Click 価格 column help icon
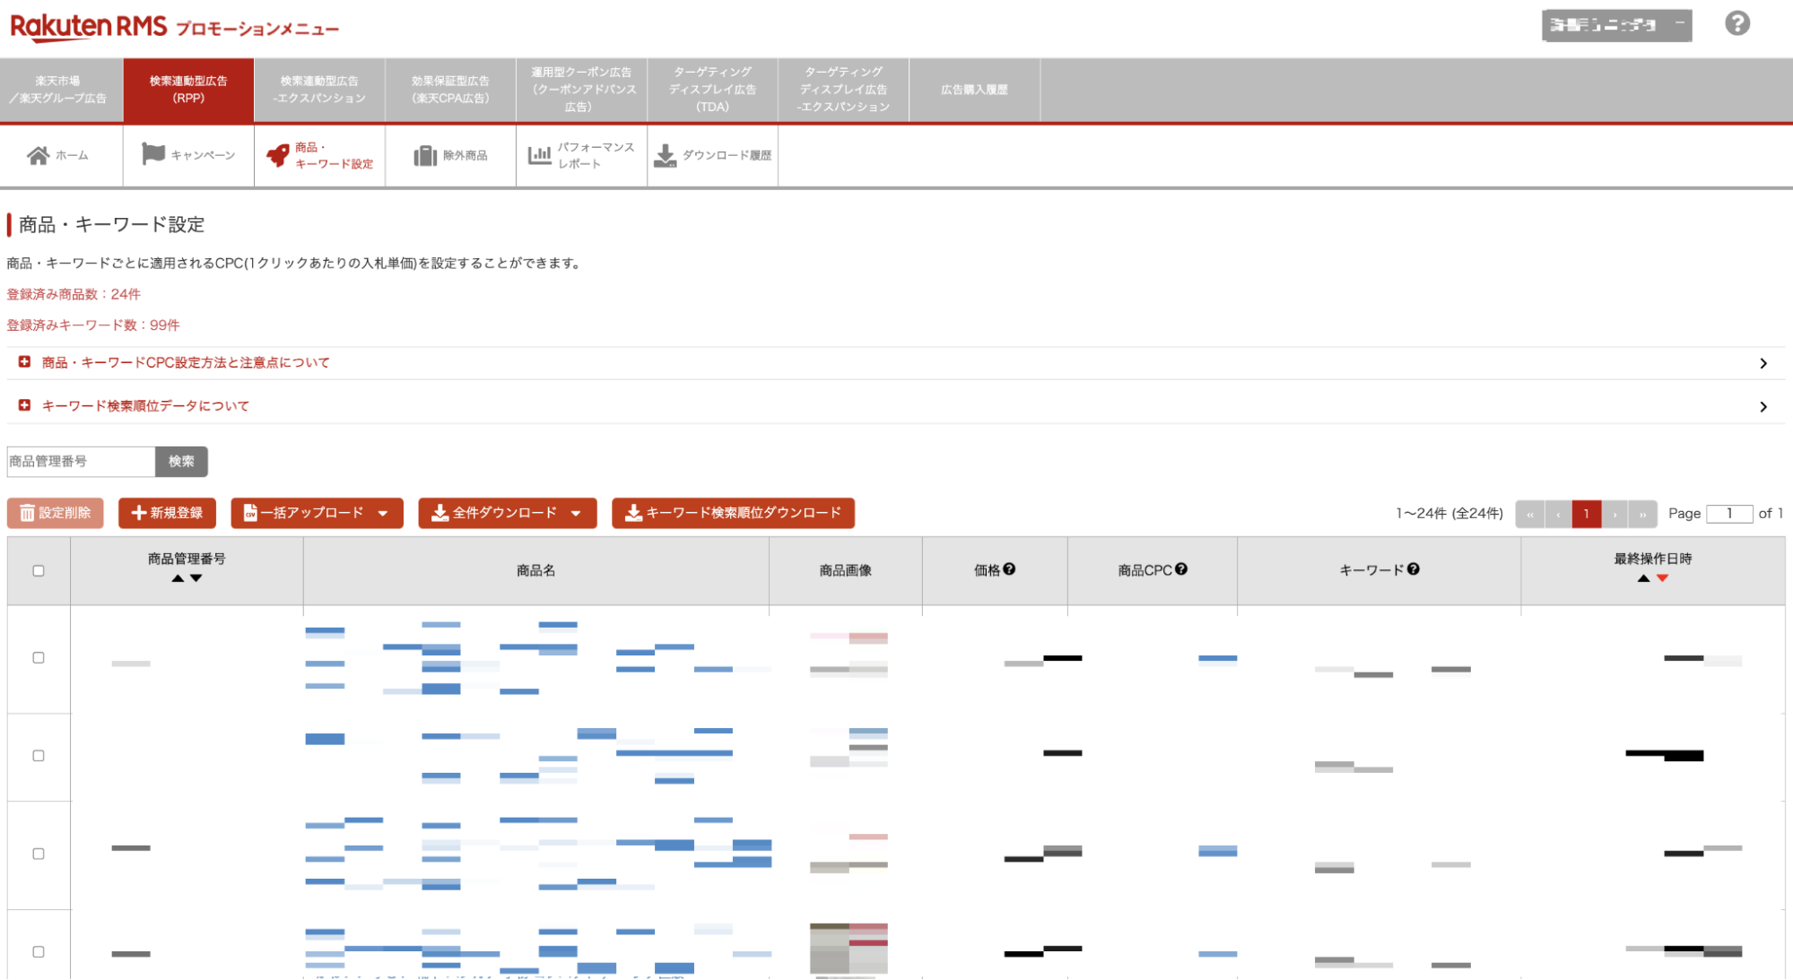1793x980 pixels. [x=1009, y=569]
